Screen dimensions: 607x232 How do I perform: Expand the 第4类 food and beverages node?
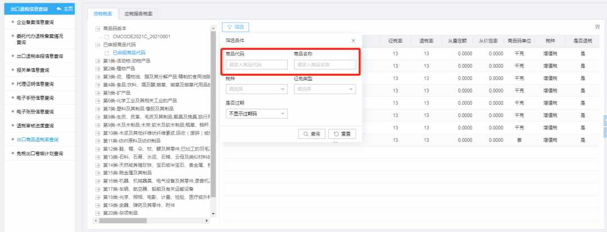coord(98,85)
